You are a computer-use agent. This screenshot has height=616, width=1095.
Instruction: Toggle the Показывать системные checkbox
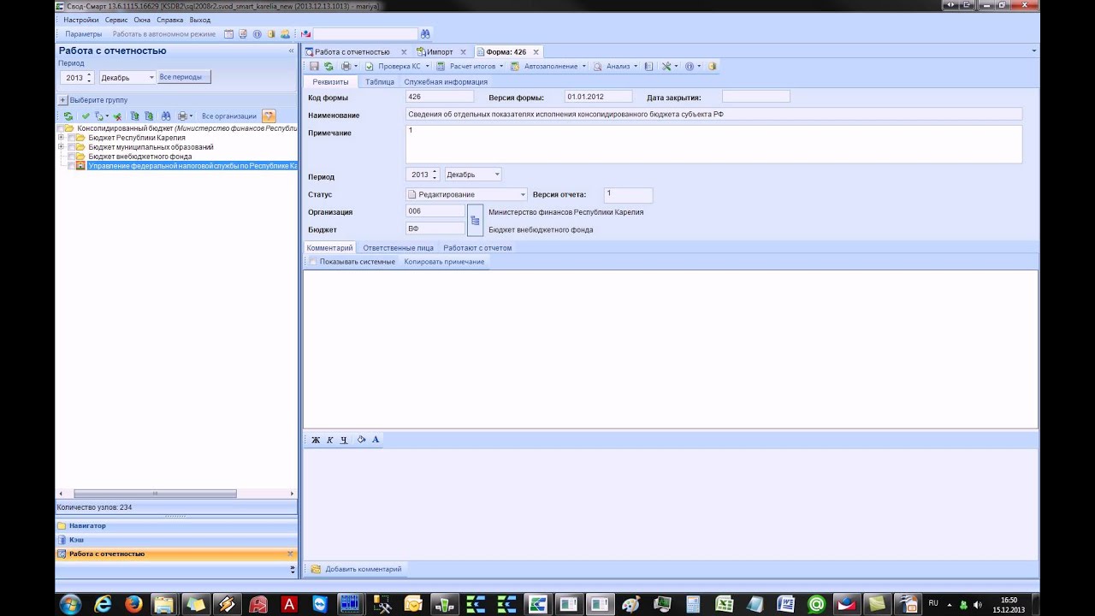point(313,262)
